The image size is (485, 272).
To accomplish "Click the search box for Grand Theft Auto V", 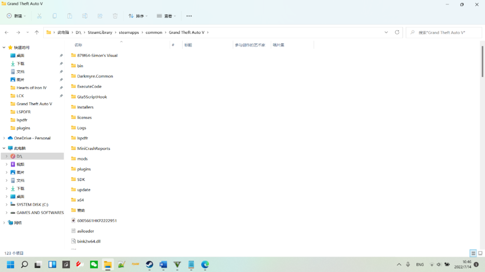I will [x=444, y=32].
